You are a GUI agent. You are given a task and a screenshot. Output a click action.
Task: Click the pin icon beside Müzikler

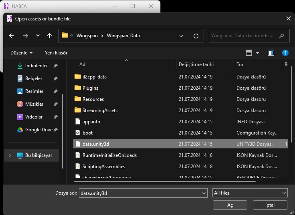coord(55,104)
